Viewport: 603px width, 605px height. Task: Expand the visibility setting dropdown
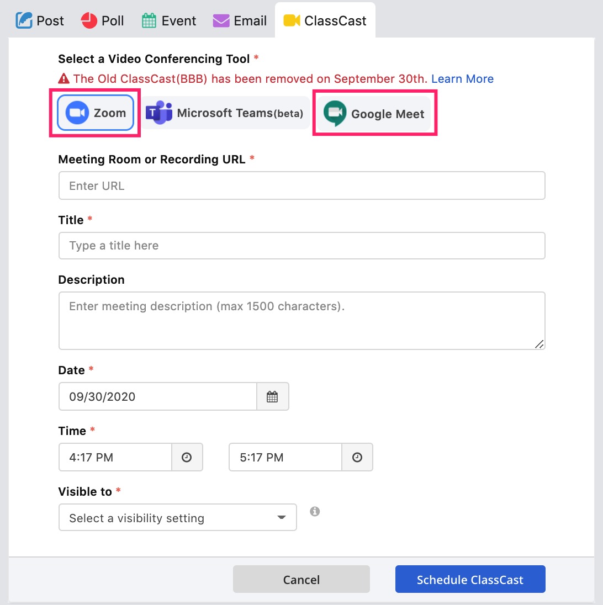pyautogui.click(x=178, y=517)
